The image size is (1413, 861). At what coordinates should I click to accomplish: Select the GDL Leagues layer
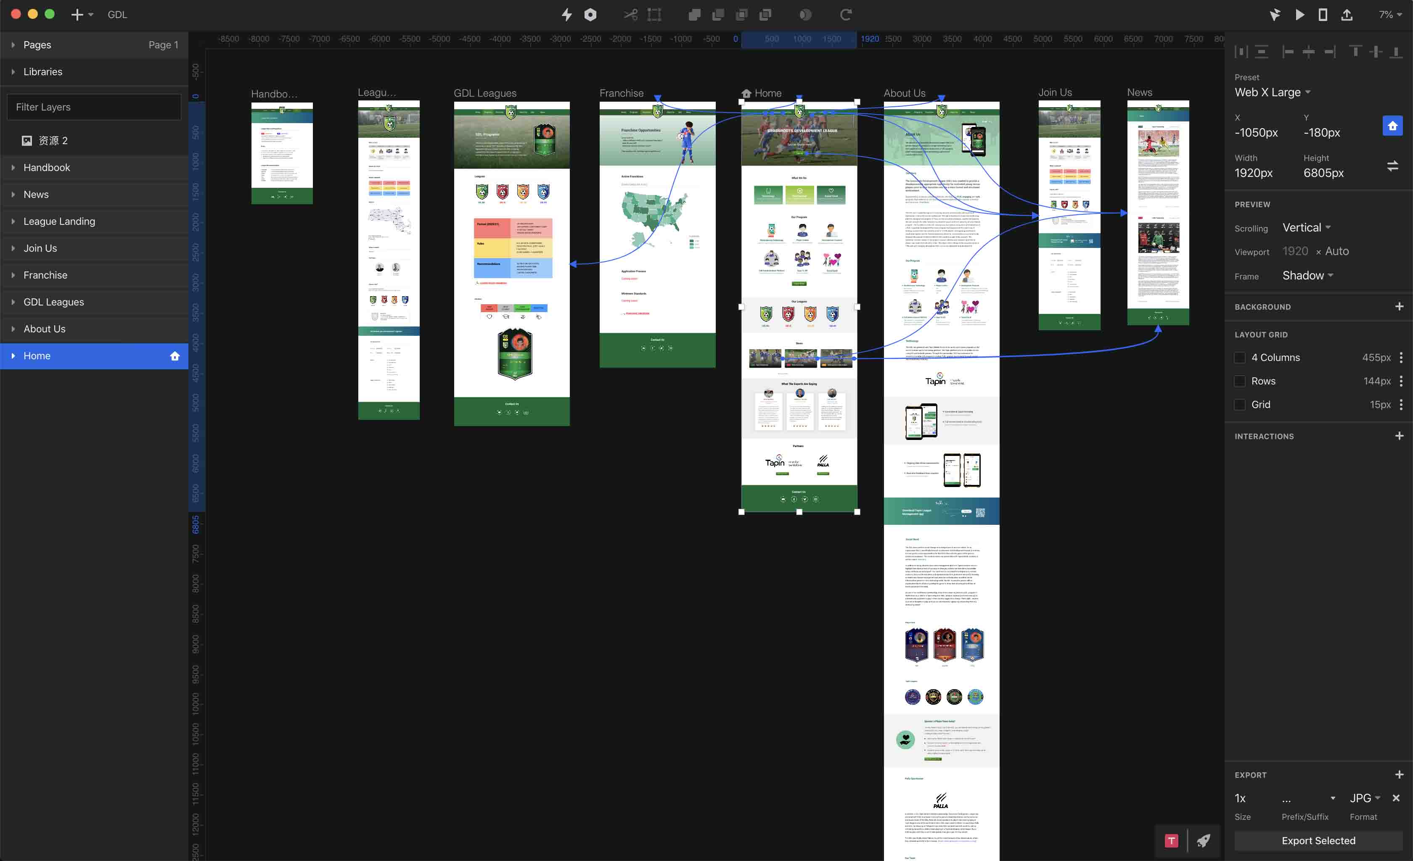pos(53,302)
